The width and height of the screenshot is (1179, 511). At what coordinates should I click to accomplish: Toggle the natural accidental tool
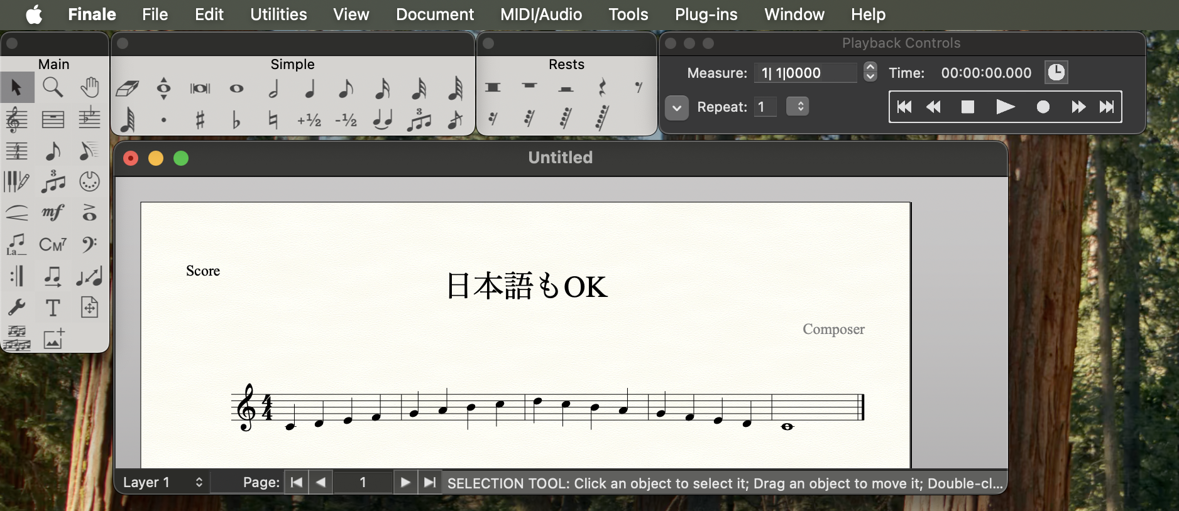273,119
